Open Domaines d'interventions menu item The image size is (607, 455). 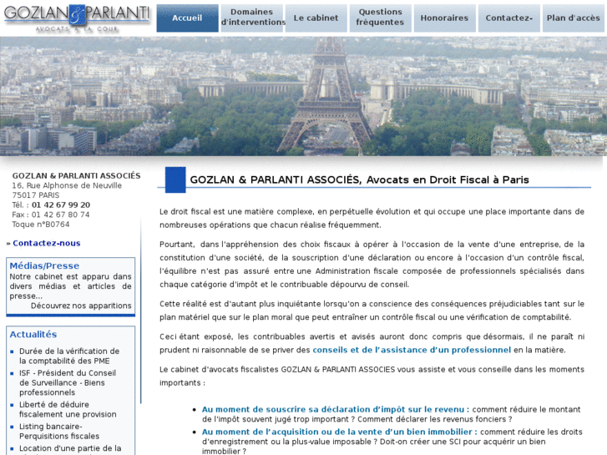coord(252,18)
